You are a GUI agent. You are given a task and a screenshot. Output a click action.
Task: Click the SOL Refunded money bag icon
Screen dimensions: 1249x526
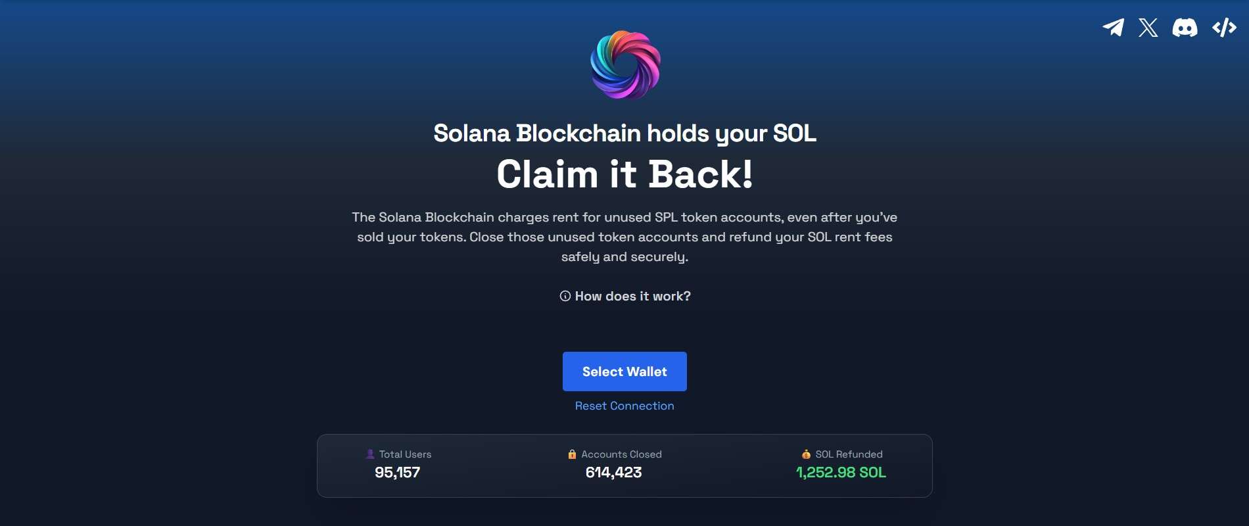[806, 454]
